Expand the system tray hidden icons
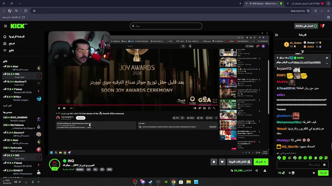The height and width of the screenshot is (186, 332). coord(38,182)
